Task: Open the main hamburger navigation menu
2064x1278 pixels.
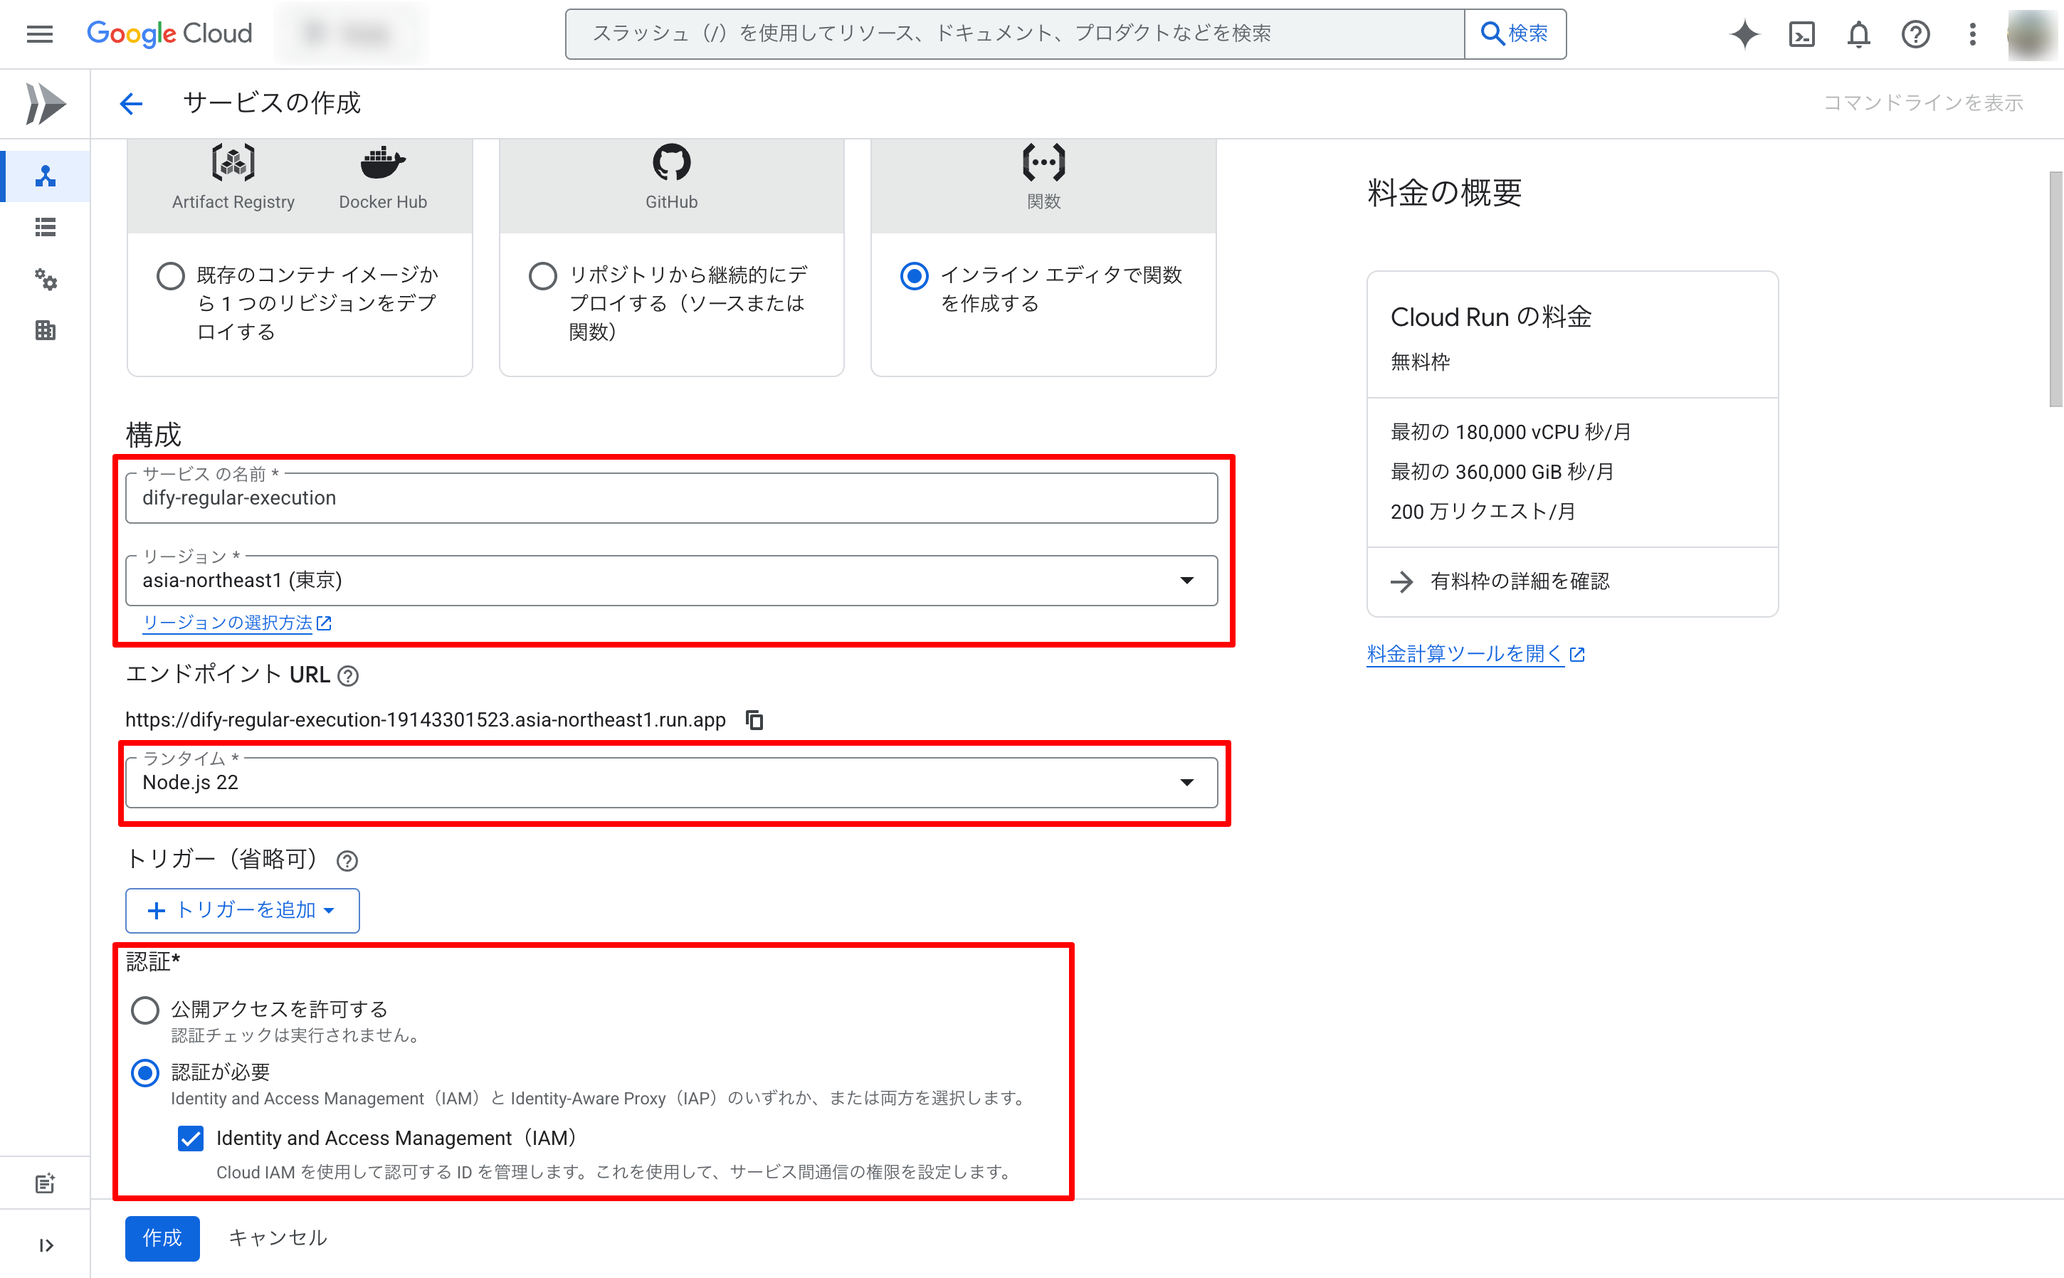Action: click(x=40, y=34)
